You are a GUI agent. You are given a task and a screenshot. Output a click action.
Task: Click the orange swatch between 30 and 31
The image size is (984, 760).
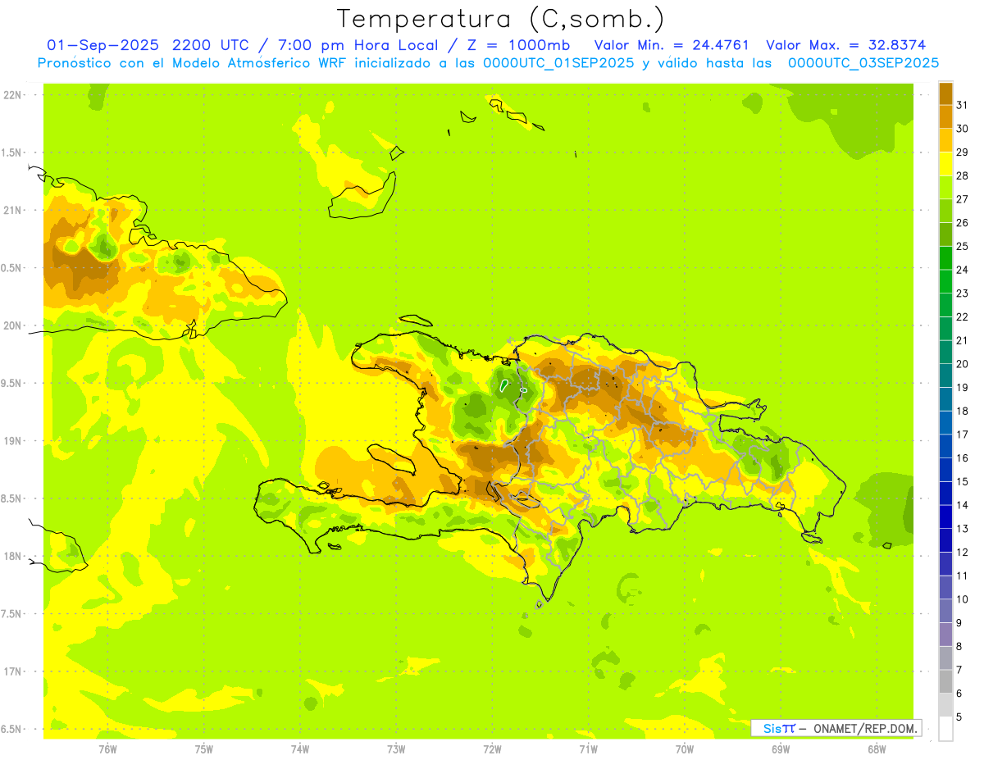(x=945, y=116)
